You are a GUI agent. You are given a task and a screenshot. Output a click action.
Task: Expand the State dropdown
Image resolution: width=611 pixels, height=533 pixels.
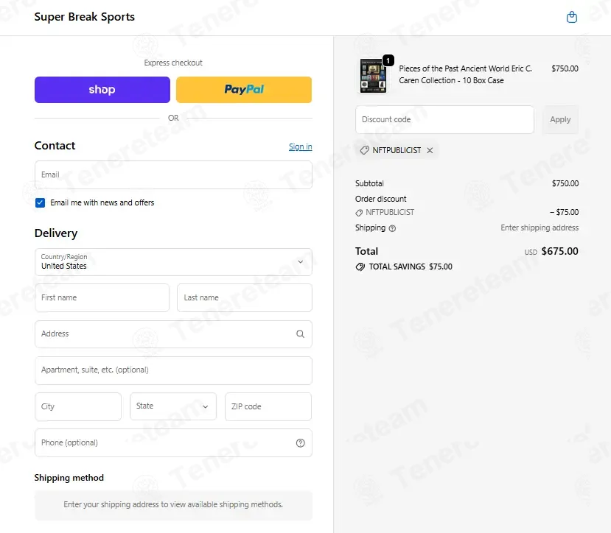point(173,406)
